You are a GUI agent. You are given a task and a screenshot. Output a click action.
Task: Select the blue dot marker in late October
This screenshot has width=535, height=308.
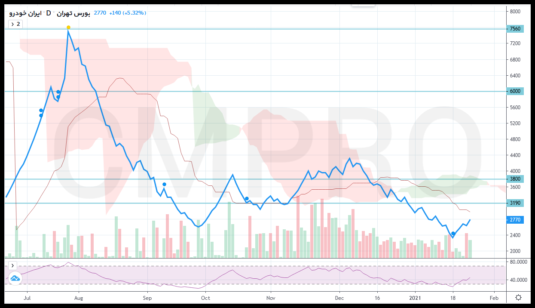pyautogui.click(x=247, y=199)
